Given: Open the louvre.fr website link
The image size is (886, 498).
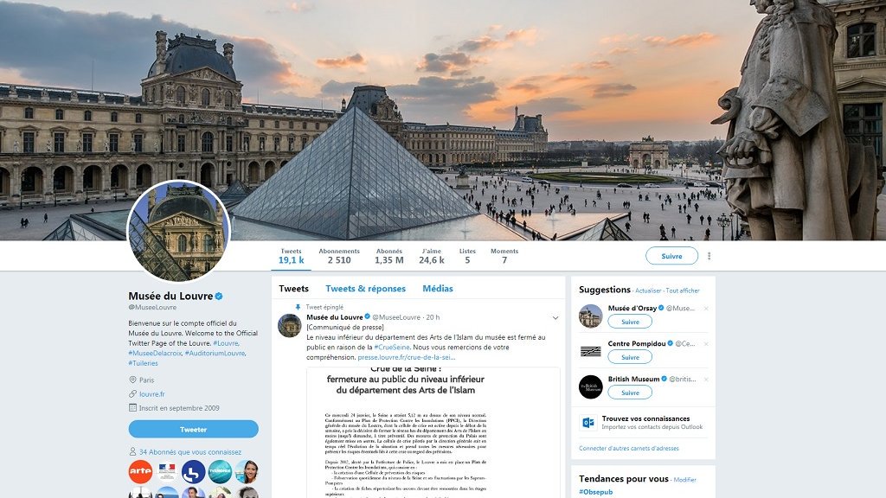Looking at the screenshot, I should pos(152,394).
